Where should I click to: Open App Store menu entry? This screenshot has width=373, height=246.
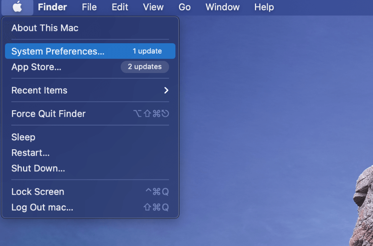click(x=90, y=67)
